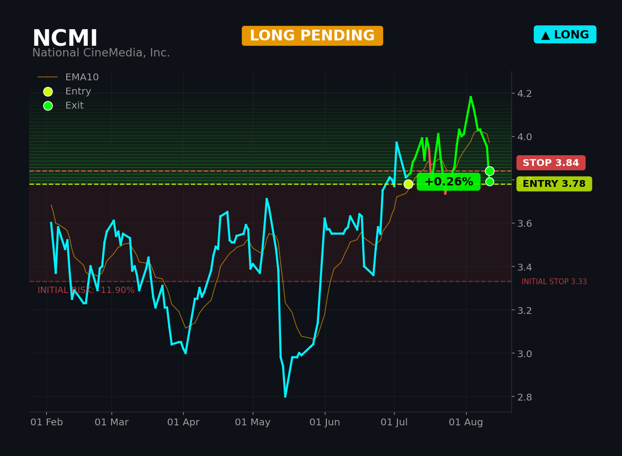Click the 3.2 price axis label

(524, 310)
